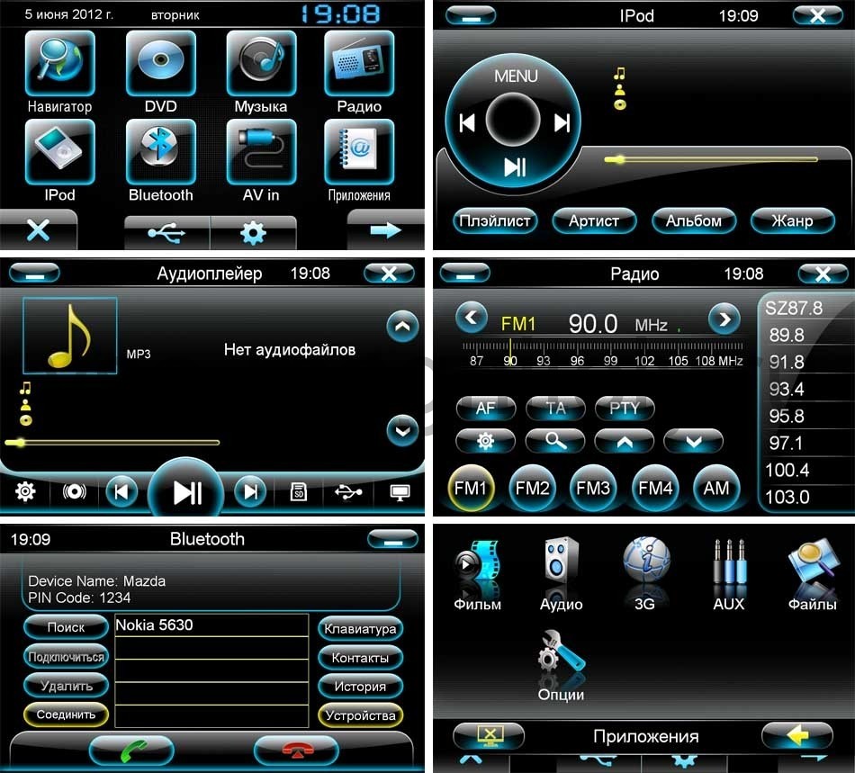This screenshot has width=855, height=773.
Task: Click the Клавиатура button in Bluetooth
Action: pyautogui.click(x=360, y=628)
